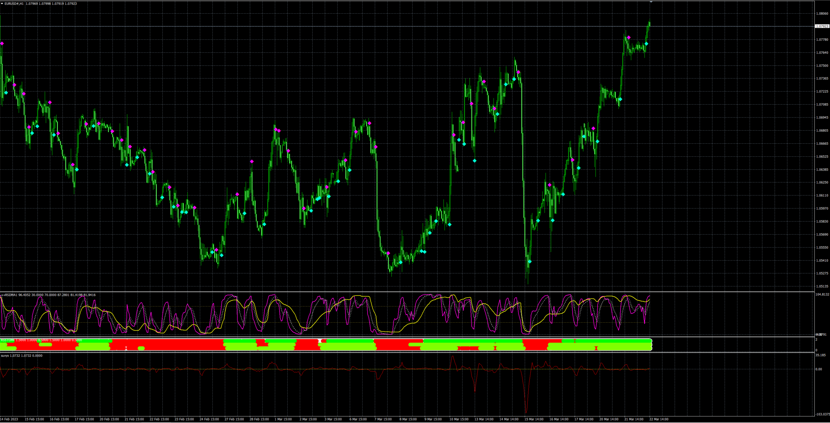
Task: Click the 1.08060 price scale label
Action: [822, 14]
